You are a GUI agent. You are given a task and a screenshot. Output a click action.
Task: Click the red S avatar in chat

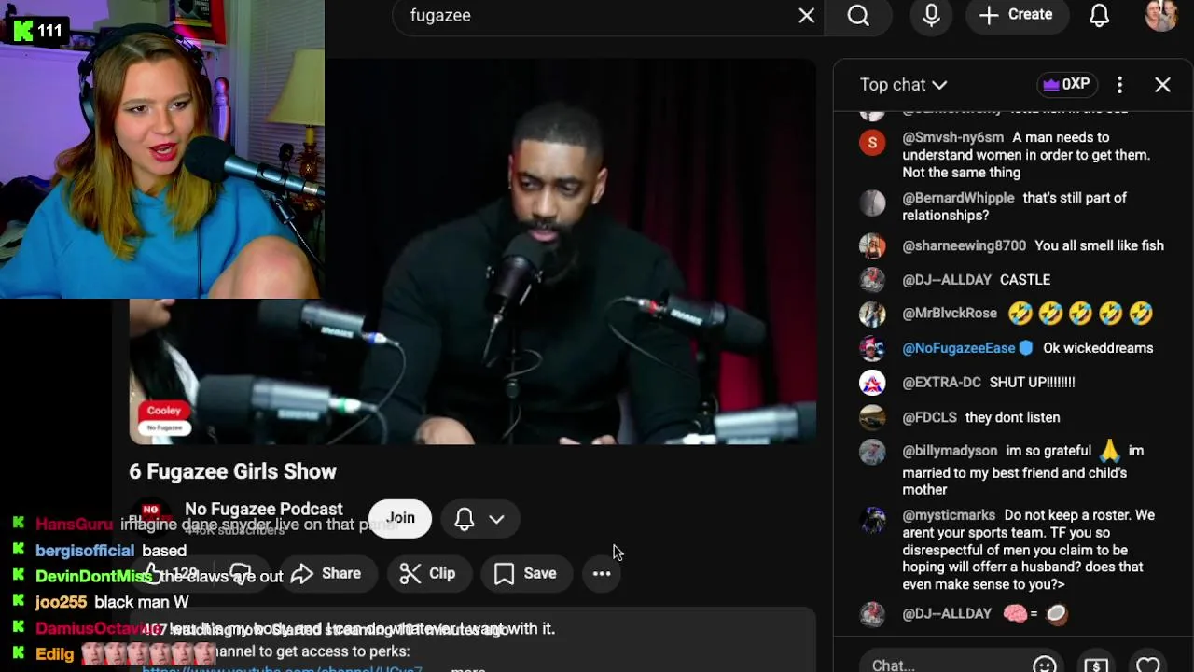pos(872,143)
